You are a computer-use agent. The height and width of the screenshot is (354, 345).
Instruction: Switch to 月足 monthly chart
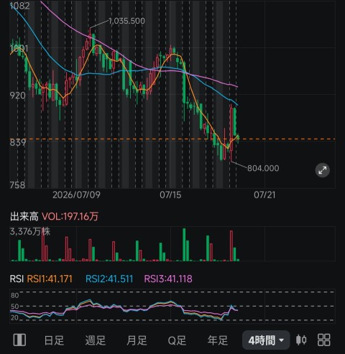[137, 340]
